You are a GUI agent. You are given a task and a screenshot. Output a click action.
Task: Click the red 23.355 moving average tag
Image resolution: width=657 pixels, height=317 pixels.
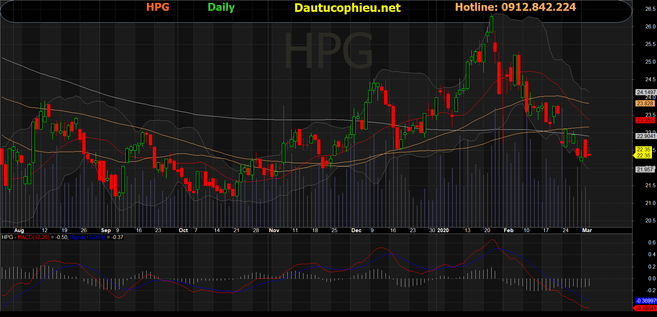pyautogui.click(x=645, y=120)
